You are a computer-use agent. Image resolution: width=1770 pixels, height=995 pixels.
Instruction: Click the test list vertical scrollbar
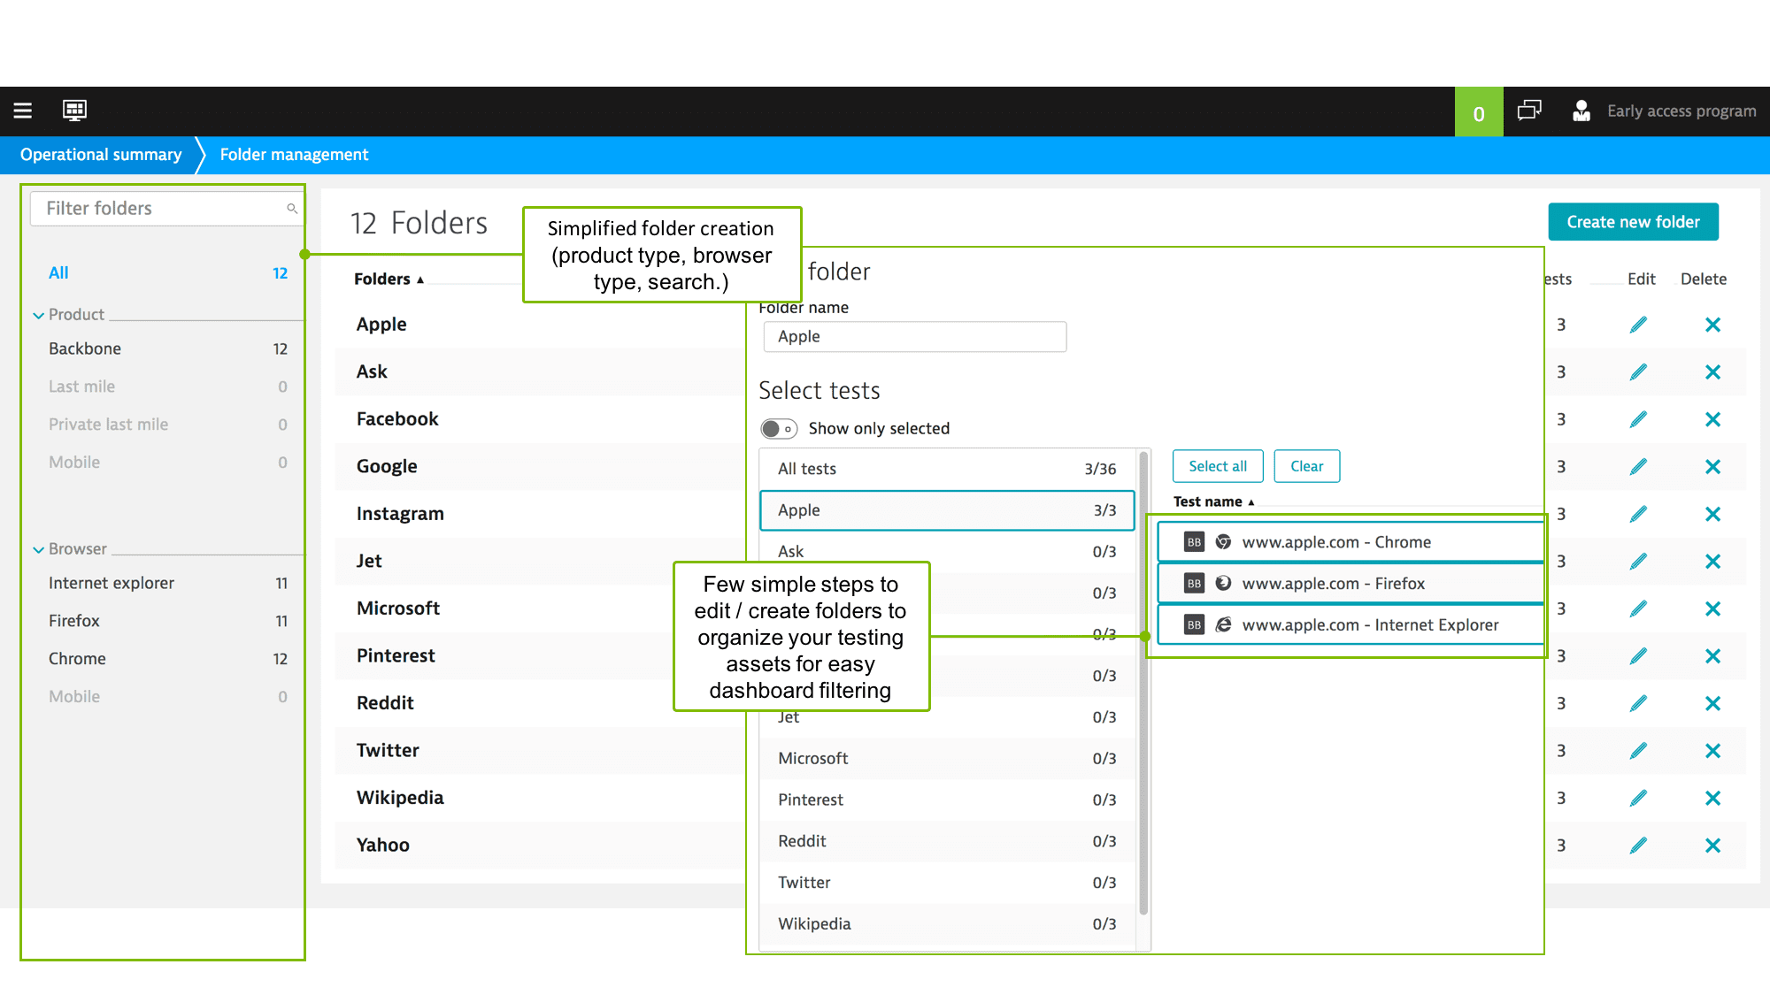pyautogui.click(x=1143, y=683)
